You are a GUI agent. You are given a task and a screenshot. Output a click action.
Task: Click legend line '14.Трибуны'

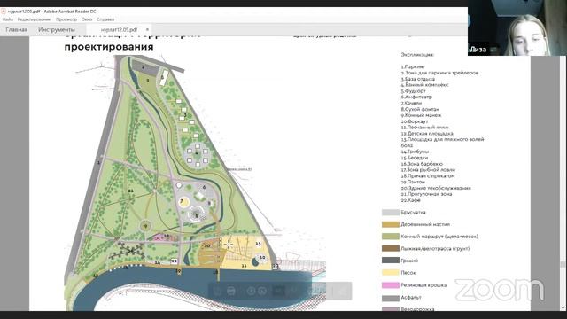(x=415, y=152)
